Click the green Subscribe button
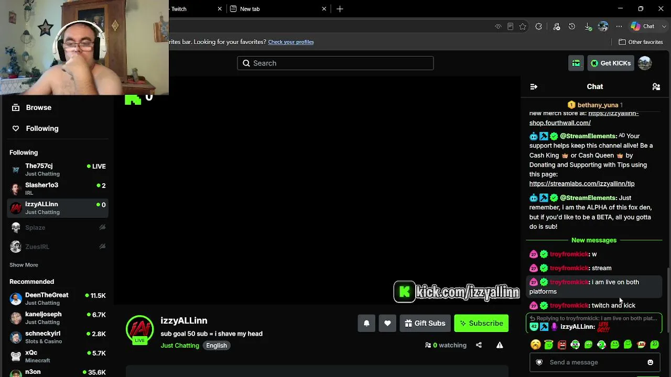 click(481, 324)
